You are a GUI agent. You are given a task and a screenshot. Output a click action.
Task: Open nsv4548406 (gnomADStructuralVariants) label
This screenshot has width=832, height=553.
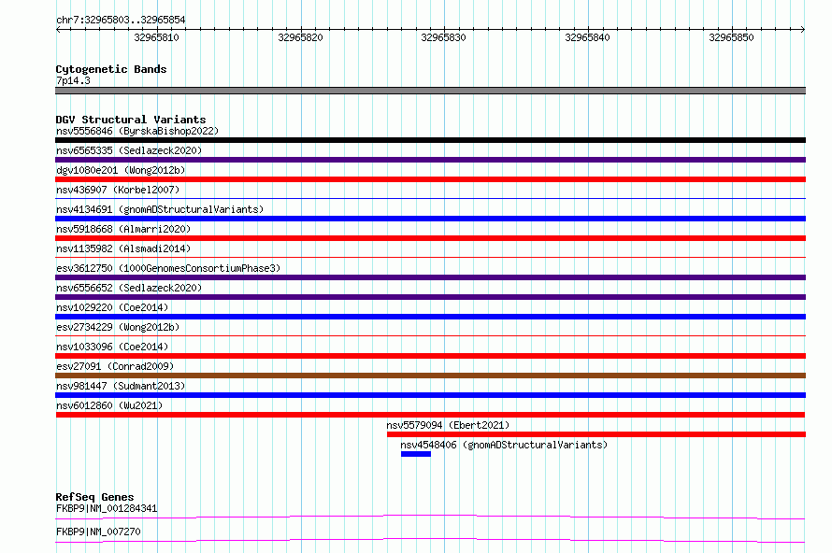pyautogui.click(x=504, y=445)
